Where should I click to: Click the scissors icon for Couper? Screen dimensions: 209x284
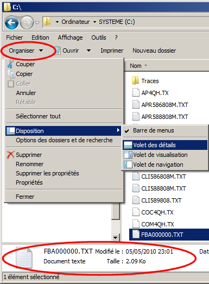pos(10,64)
